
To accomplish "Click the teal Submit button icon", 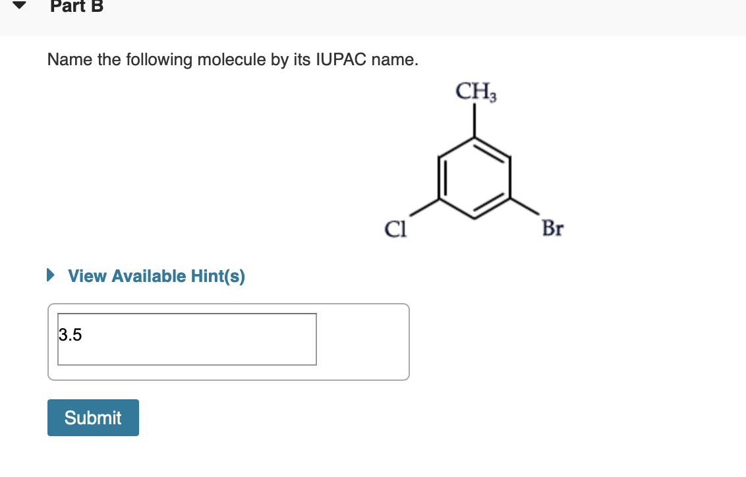I will tap(93, 417).
